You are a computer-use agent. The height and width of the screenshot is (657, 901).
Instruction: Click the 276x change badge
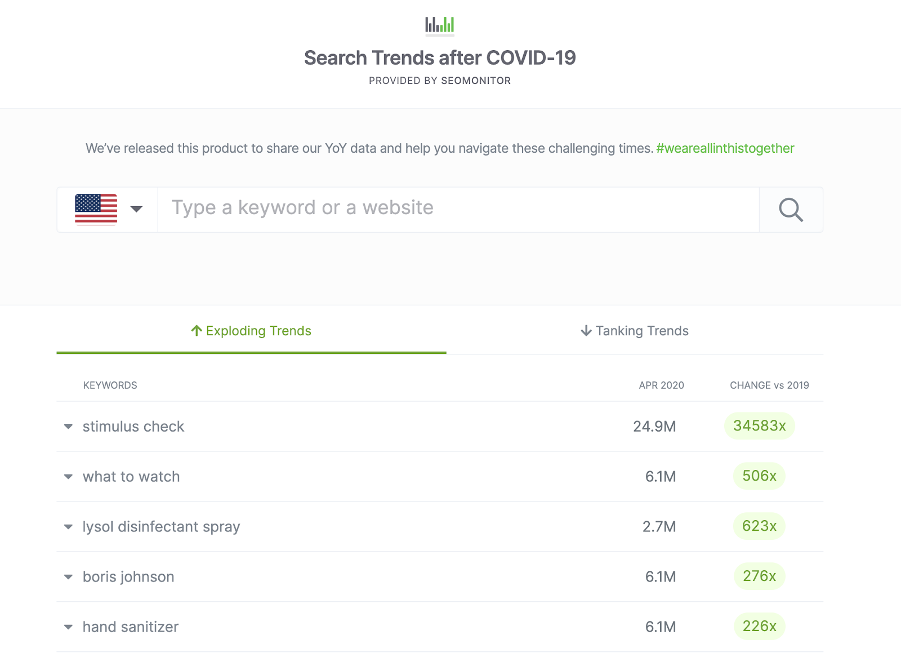[x=760, y=576]
